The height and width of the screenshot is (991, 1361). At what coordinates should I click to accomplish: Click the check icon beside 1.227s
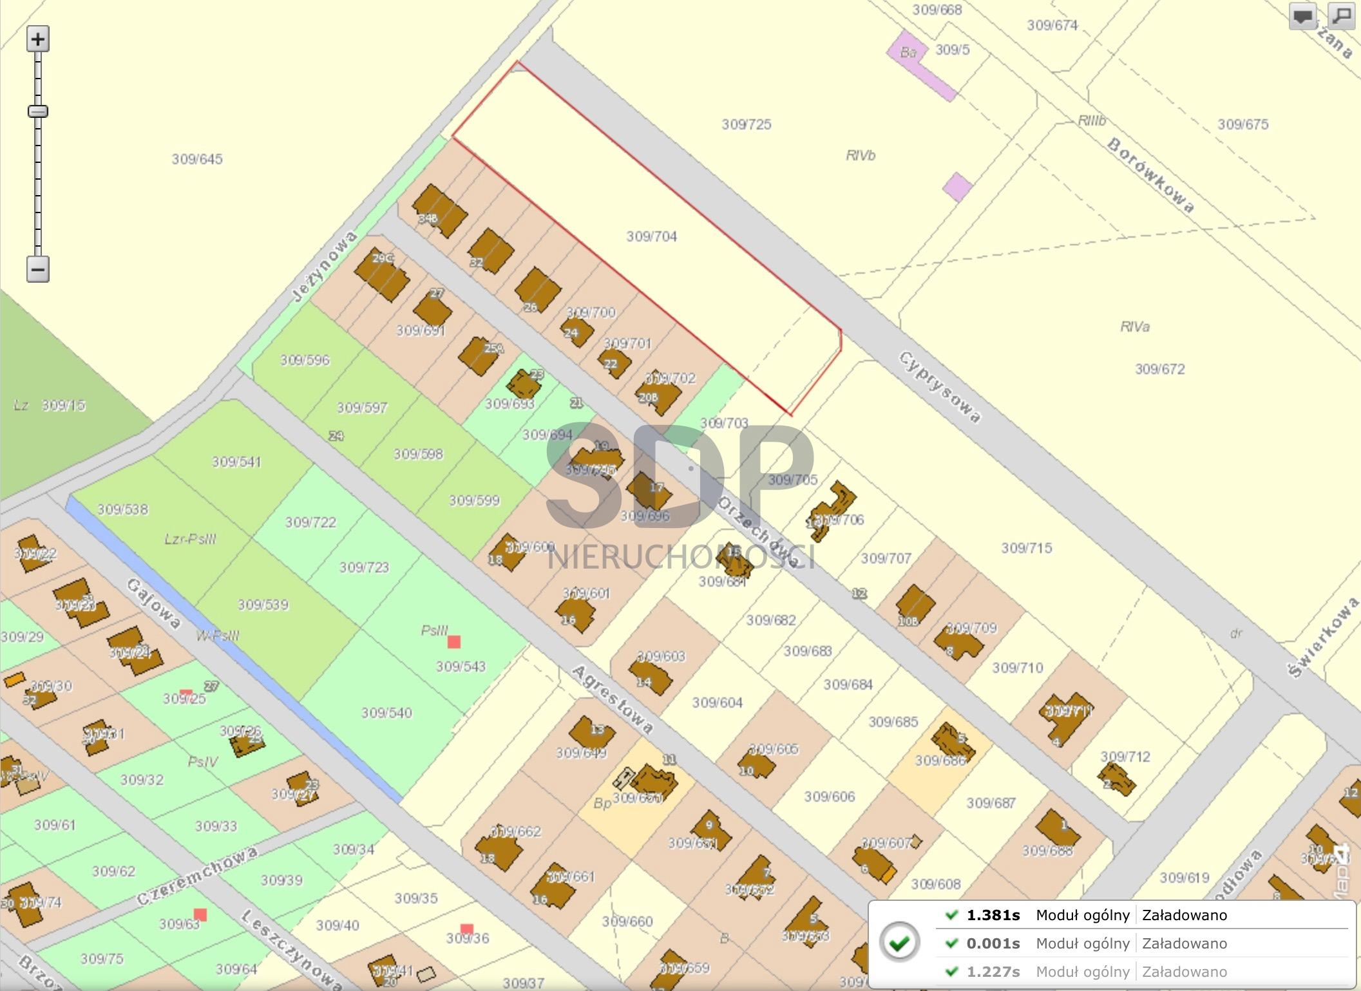[x=951, y=972]
